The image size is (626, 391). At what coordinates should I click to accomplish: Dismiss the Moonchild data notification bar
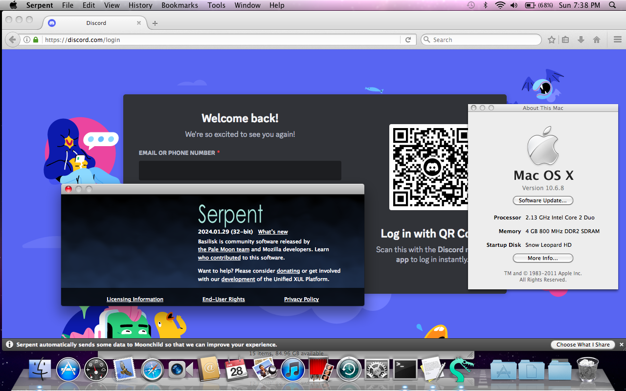coord(622,345)
